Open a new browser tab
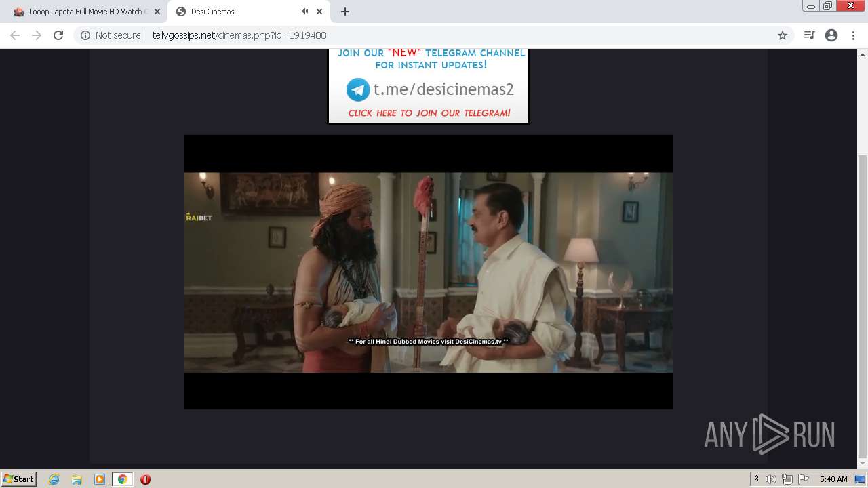The width and height of the screenshot is (868, 488). [x=344, y=12]
